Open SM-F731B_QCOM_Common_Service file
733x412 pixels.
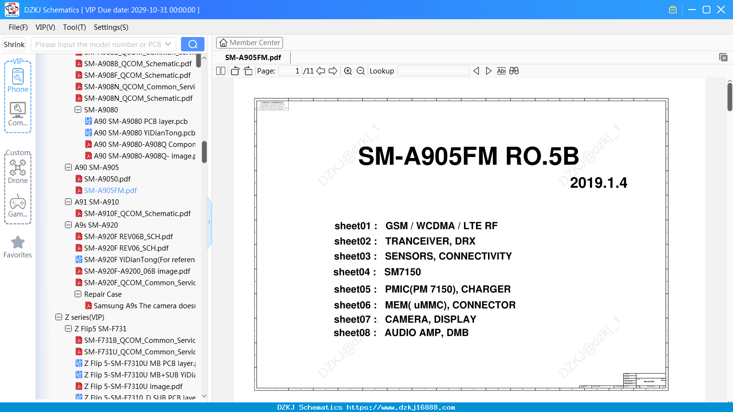pos(140,340)
